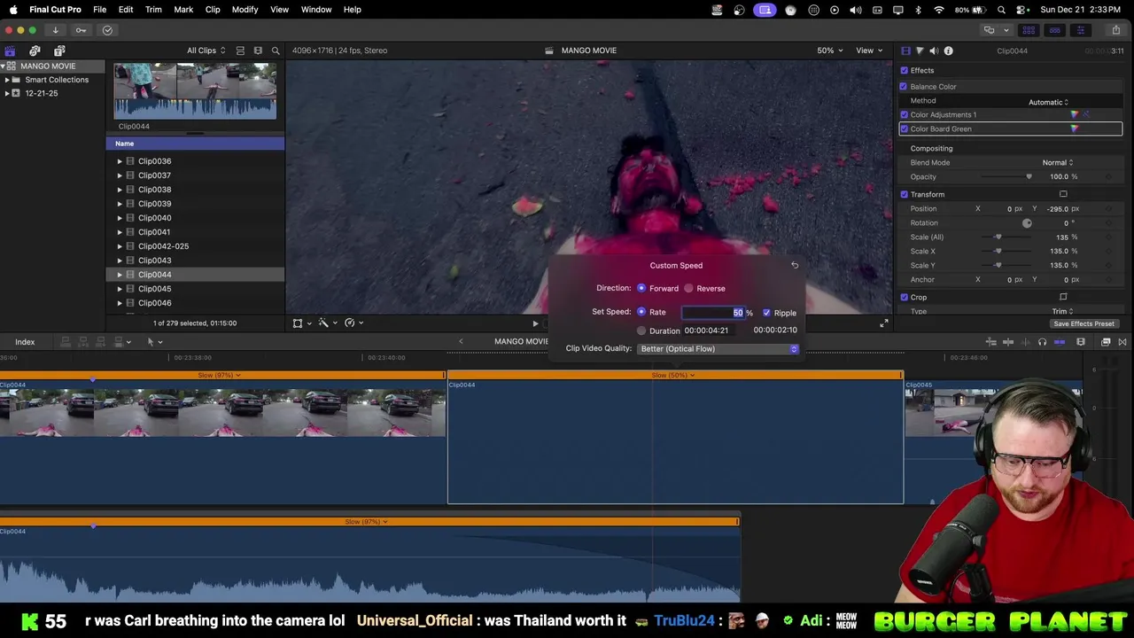Image resolution: width=1134 pixels, height=638 pixels.
Task: Show or hide the Timeline panel
Action: pos(1054,30)
